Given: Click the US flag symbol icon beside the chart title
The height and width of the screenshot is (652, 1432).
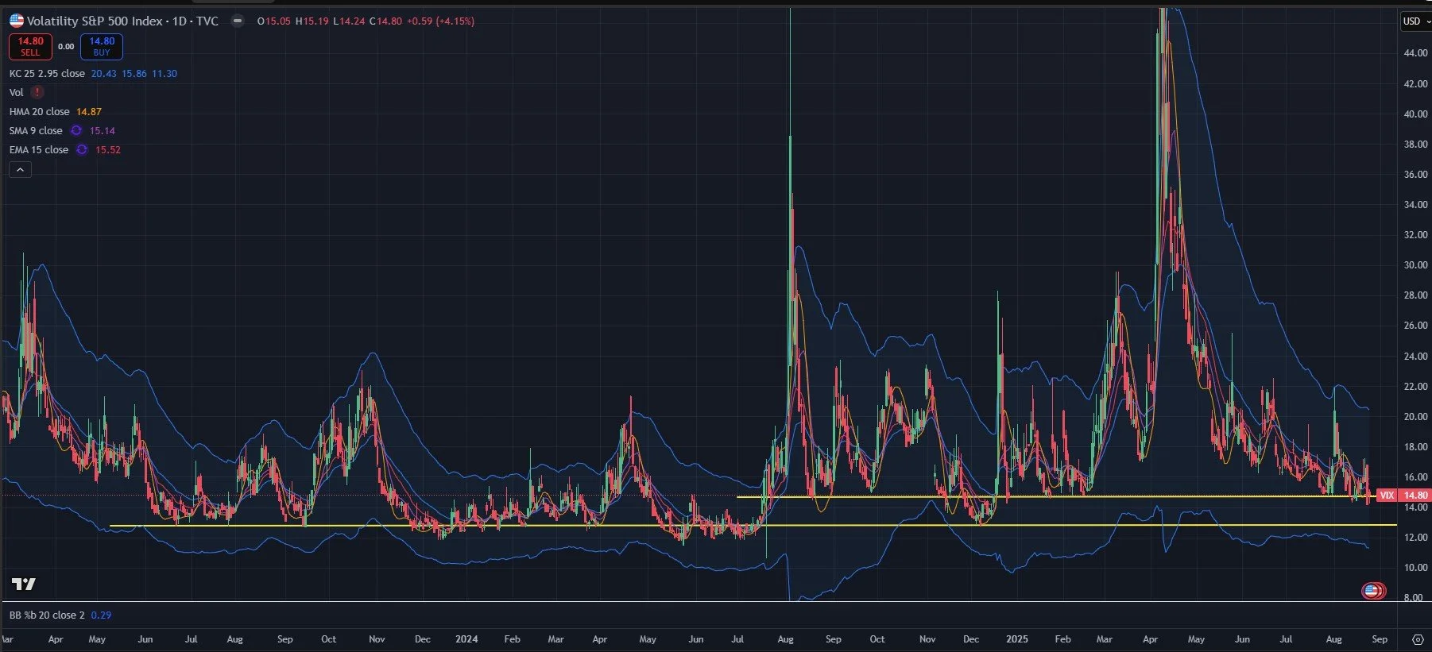Looking at the screenshot, I should click(17, 21).
